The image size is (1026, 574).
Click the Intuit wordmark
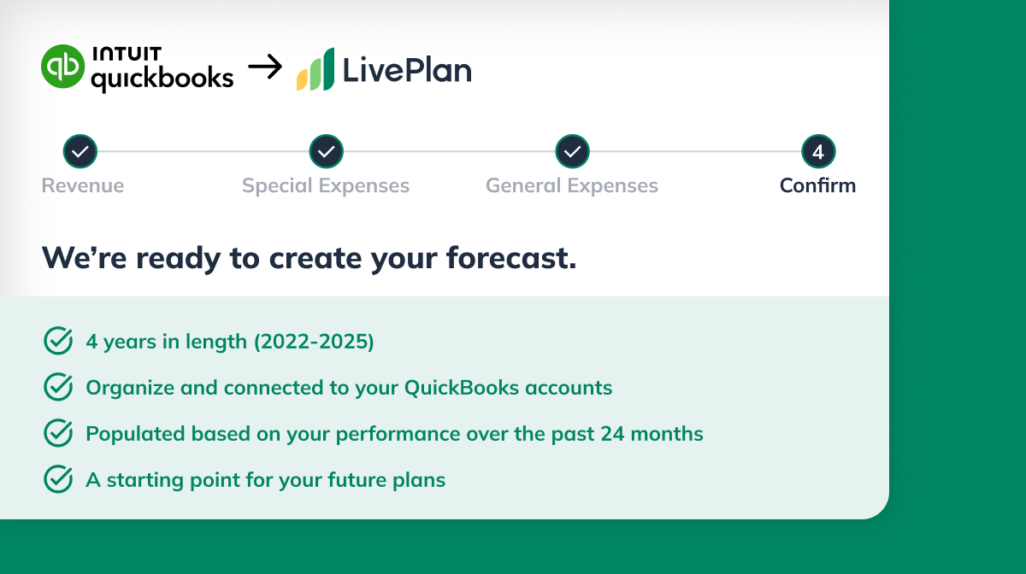click(125, 55)
